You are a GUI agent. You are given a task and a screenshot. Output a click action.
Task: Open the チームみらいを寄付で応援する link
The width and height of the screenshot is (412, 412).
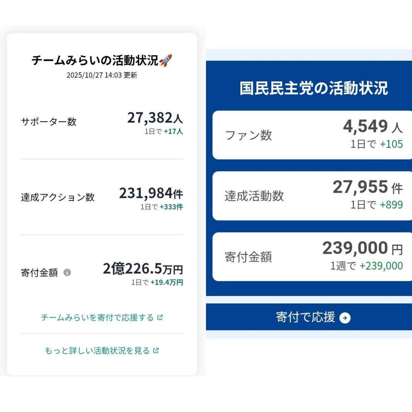[97, 318]
